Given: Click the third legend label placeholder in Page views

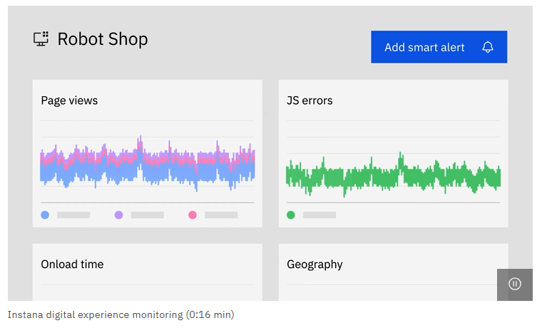Looking at the screenshot, I should pyautogui.click(x=221, y=215).
